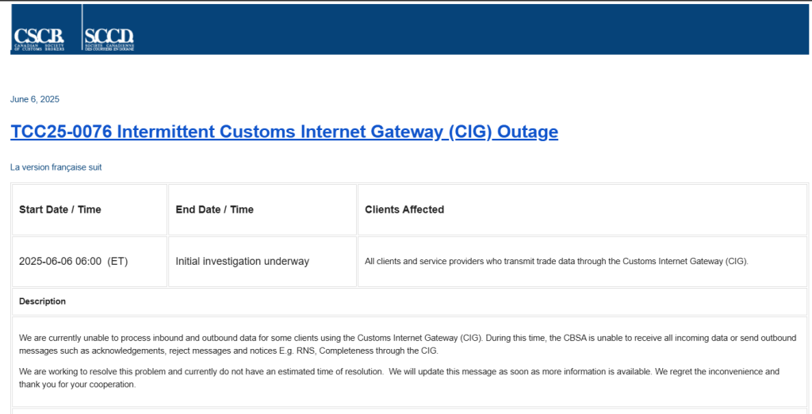812x414 pixels.
Task: Click the thank you for your cooperation line
Action: [x=78, y=385]
